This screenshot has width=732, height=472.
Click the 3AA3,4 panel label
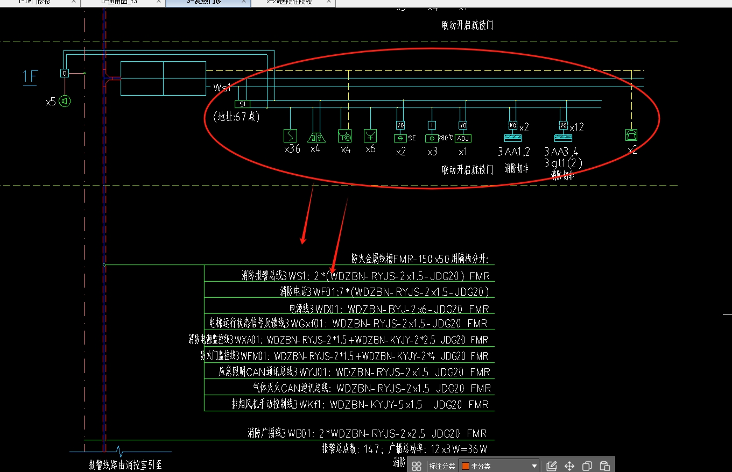561,152
